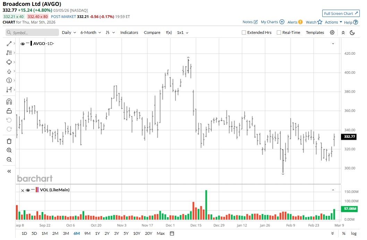The height and width of the screenshot is (240, 367).
Task: Zoom out with magnifier minus icon
Action: (9, 160)
